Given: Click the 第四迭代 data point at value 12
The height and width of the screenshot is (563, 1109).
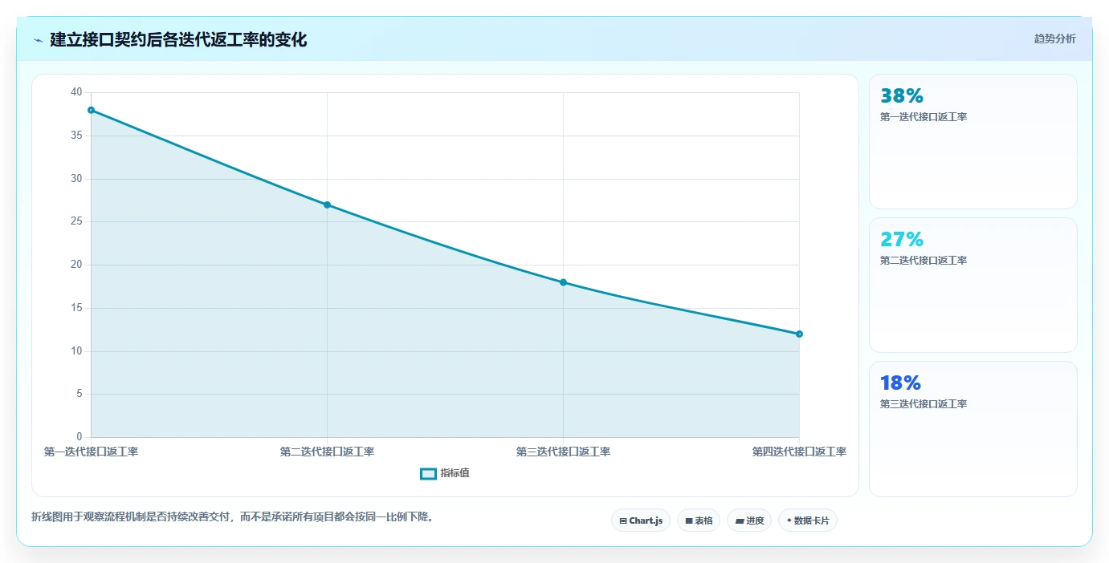Looking at the screenshot, I should tap(799, 334).
